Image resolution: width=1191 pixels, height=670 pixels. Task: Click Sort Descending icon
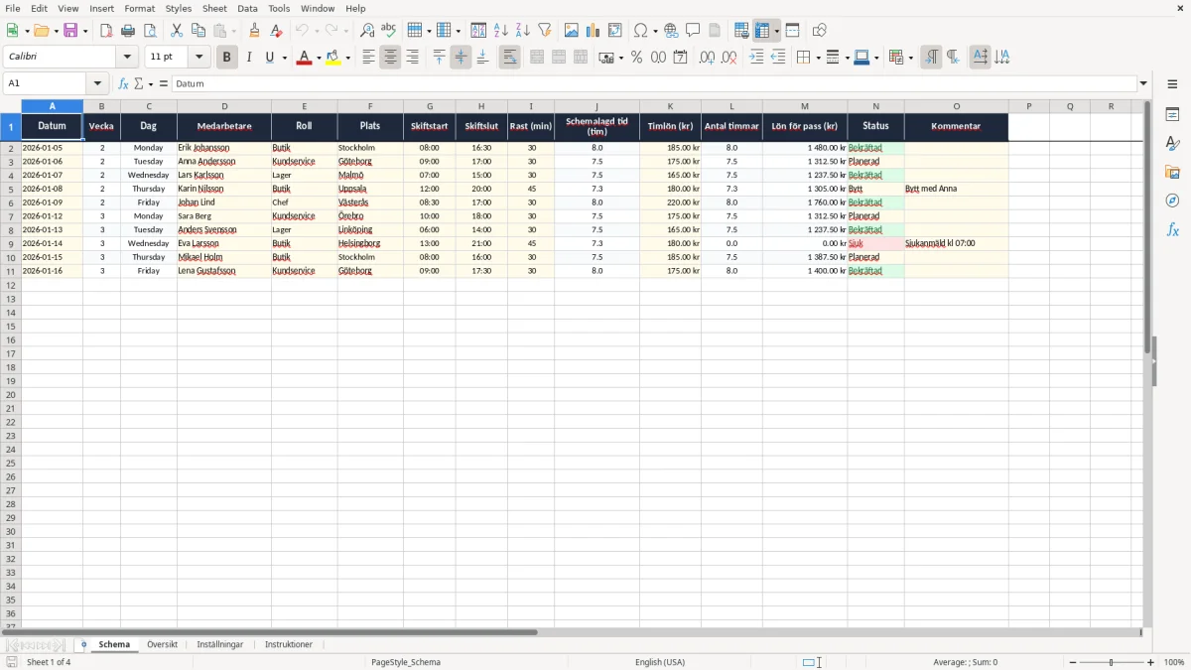[523, 31]
